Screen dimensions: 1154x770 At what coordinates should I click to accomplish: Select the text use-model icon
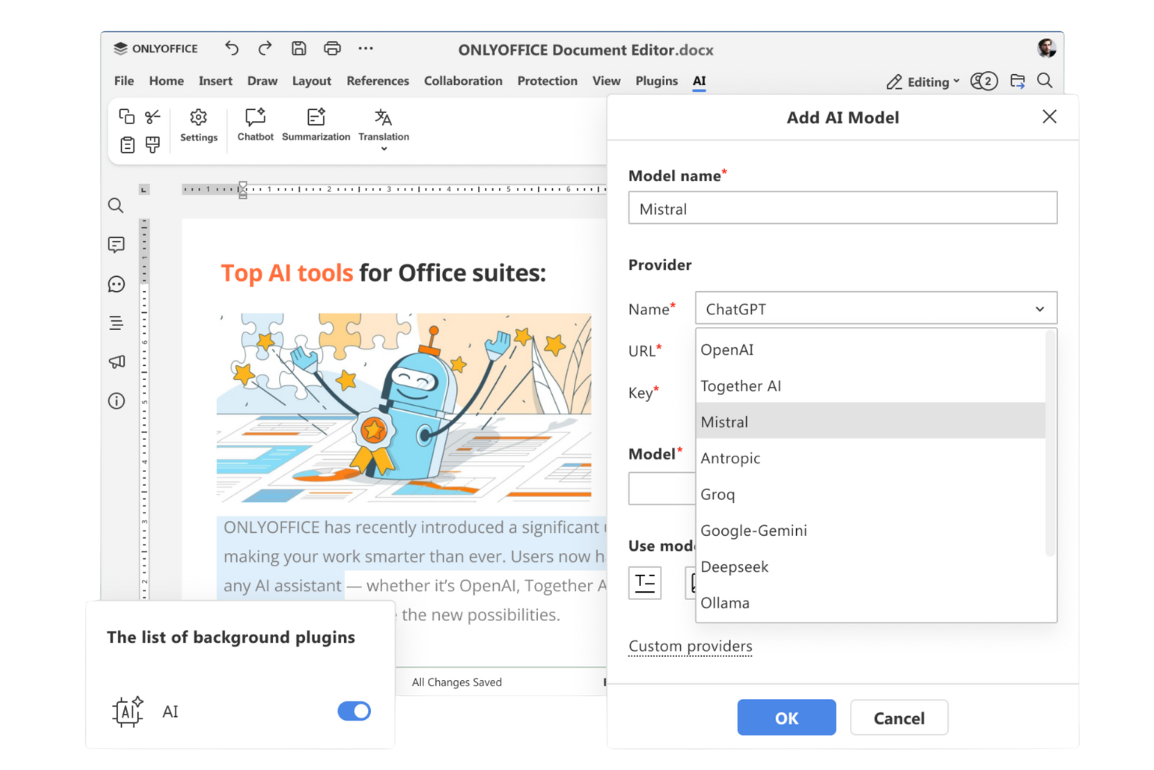[x=645, y=583]
